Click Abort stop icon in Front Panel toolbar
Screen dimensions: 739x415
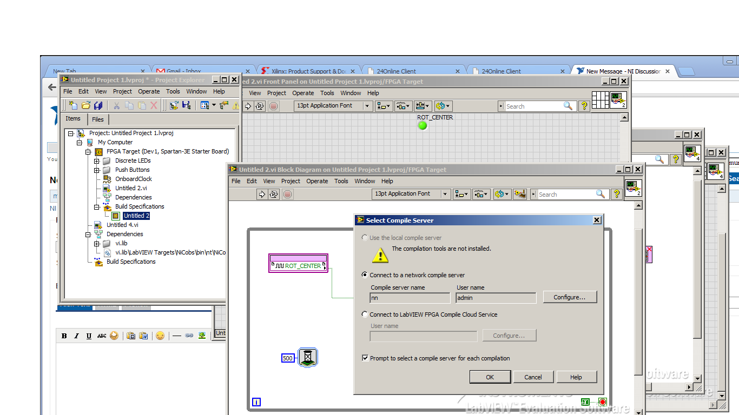(274, 106)
